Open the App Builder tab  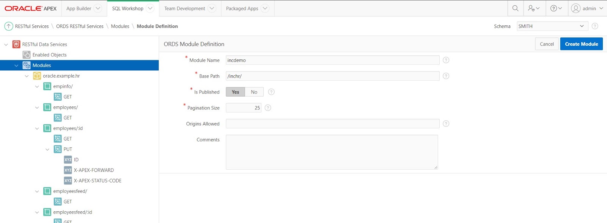point(79,8)
